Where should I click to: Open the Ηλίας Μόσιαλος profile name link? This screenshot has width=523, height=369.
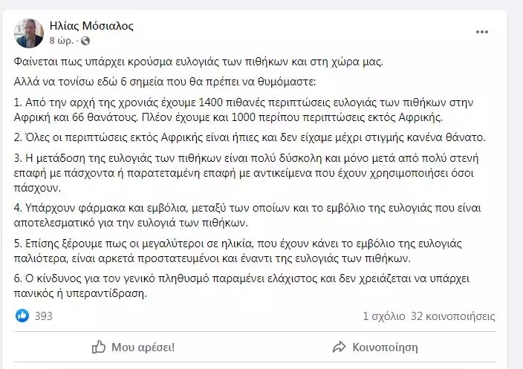(91, 26)
